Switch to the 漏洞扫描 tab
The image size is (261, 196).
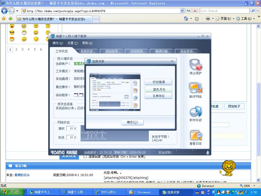point(161,51)
